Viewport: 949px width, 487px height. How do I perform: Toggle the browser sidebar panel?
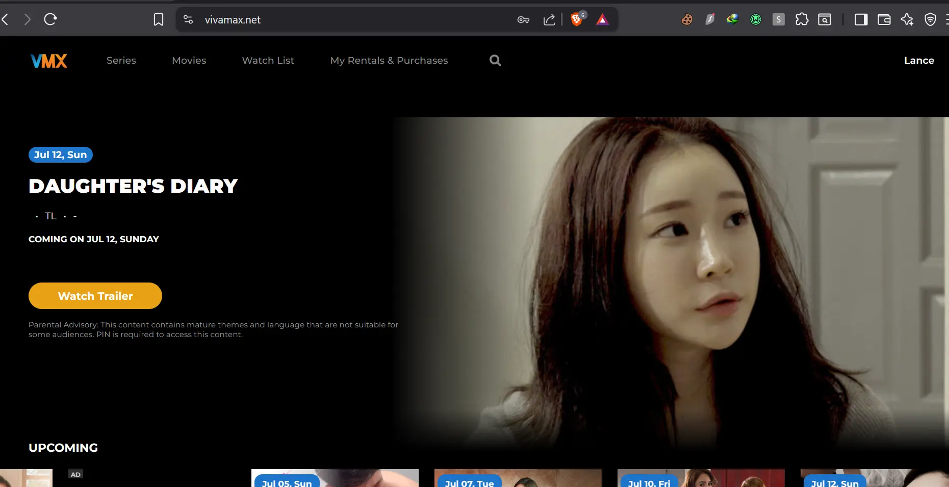point(861,20)
